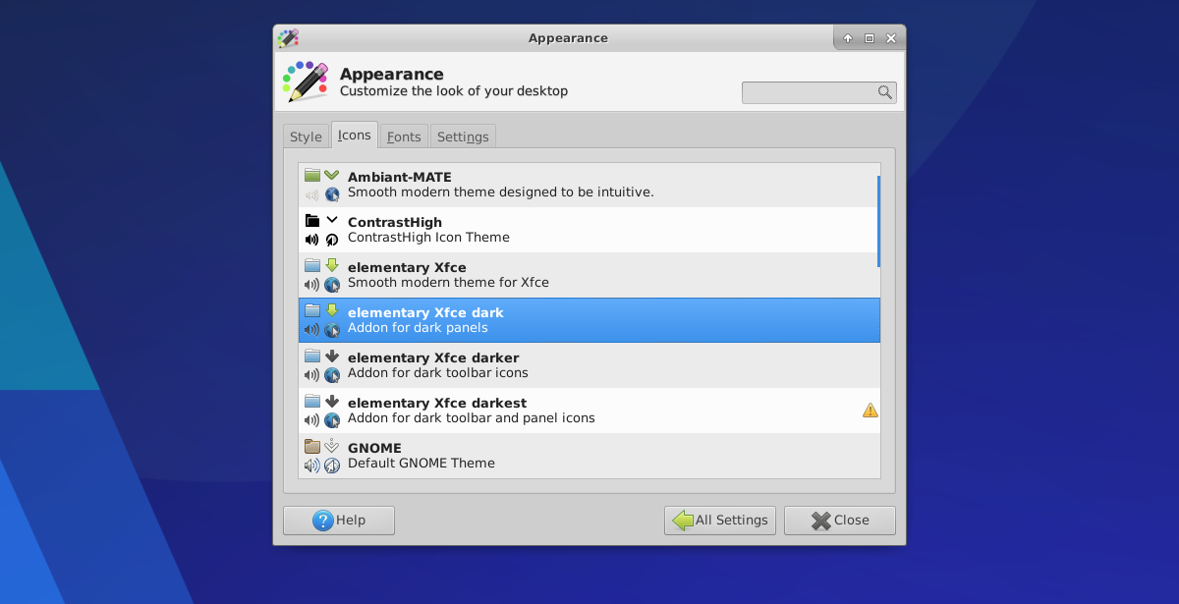
Task: Click the magnifier icon in search field
Action: pos(884,92)
